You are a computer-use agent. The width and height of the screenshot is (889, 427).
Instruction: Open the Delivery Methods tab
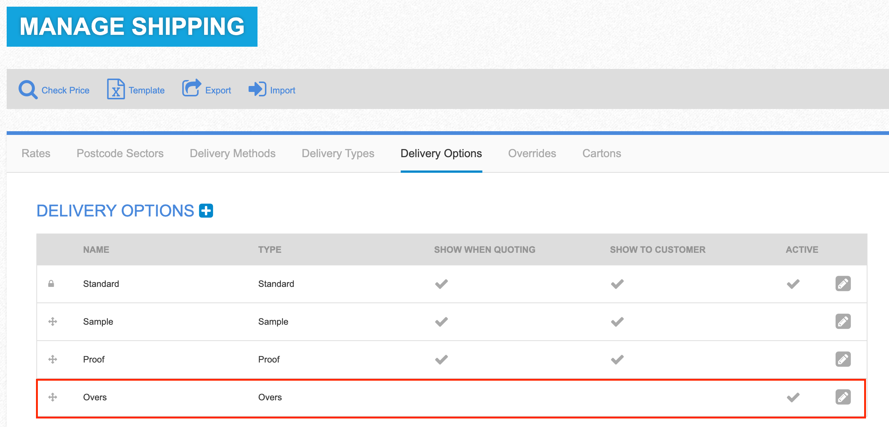pos(233,153)
